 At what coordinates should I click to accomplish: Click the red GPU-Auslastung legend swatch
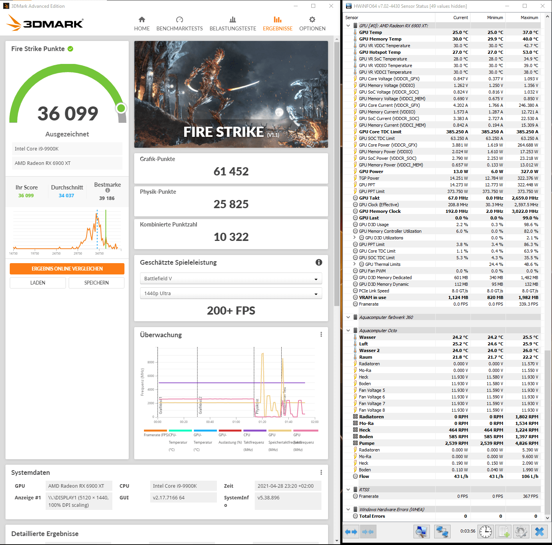[230, 431]
